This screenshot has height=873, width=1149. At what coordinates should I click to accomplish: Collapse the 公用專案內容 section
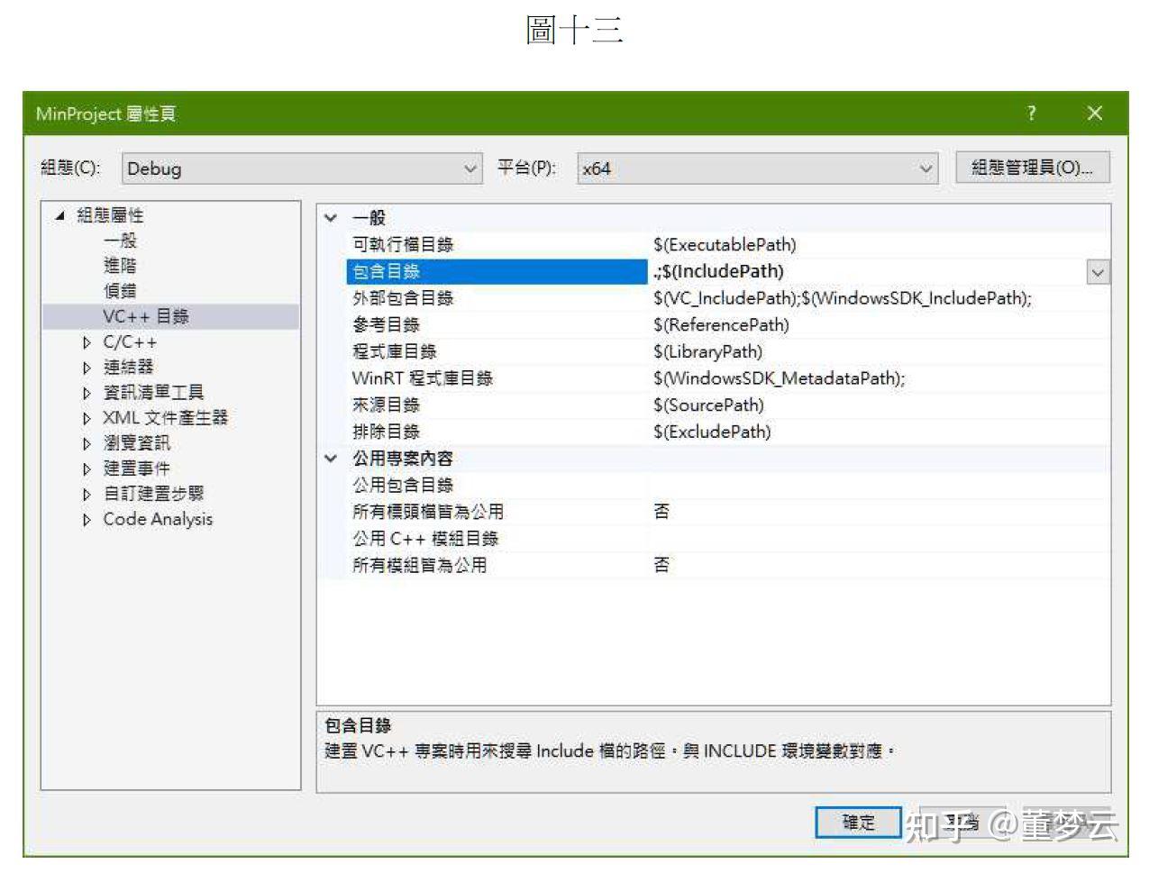point(331,458)
